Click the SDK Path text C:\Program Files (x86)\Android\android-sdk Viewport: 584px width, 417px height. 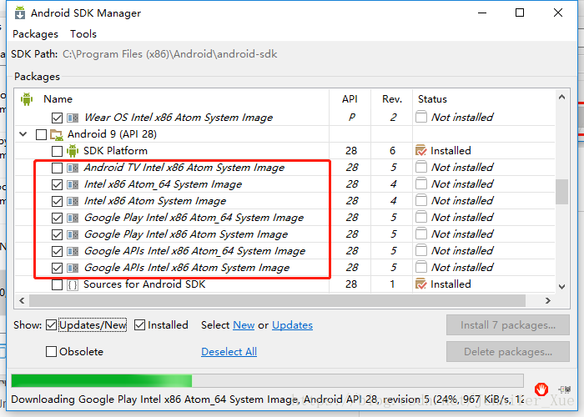pyautogui.click(x=170, y=54)
